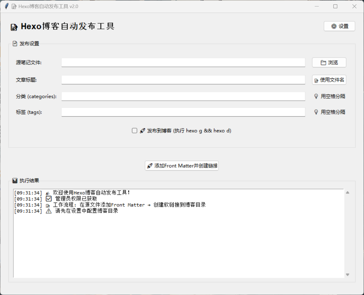
Task: Click the log line 请先在设置中配置博客目录
Action: [66, 211]
